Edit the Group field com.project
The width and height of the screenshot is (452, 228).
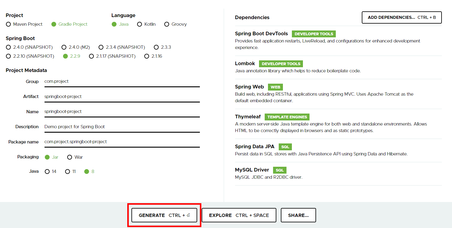pos(122,82)
